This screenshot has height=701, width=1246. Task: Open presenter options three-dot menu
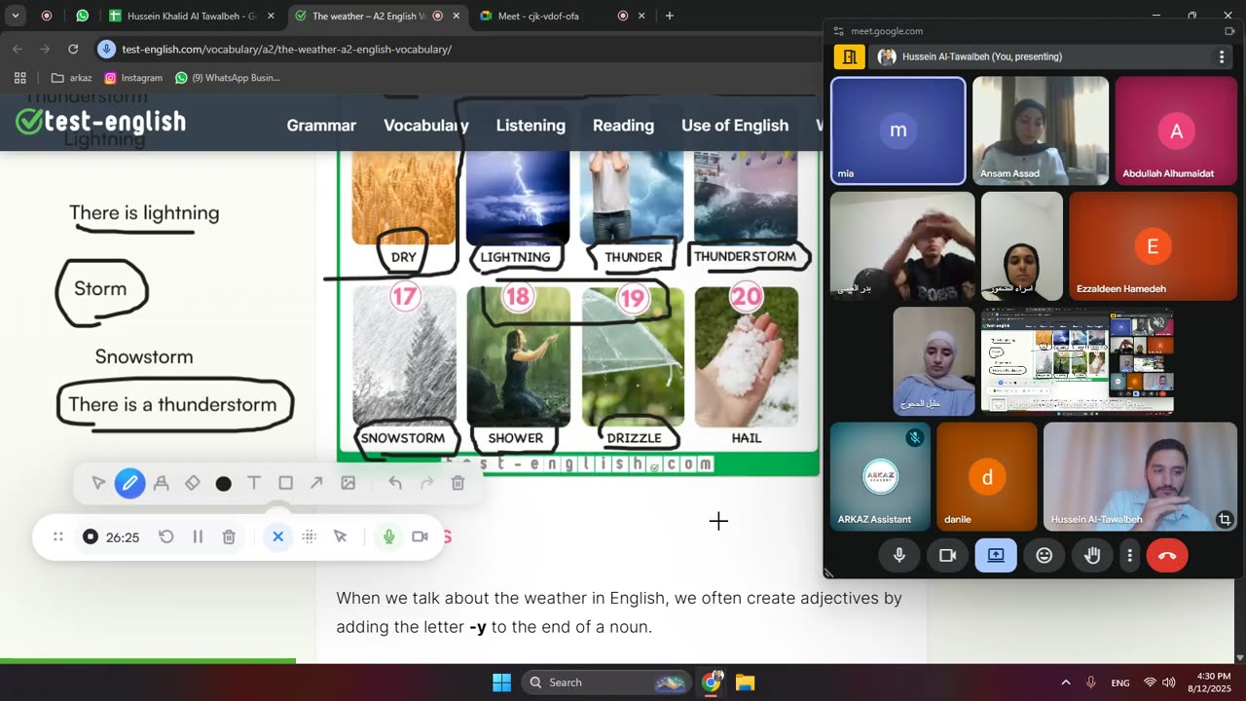[1222, 56]
